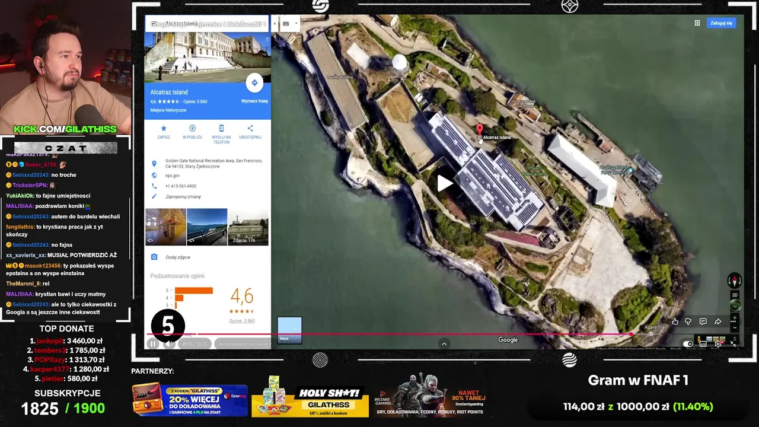The width and height of the screenshot is (759, 427).
Task: Expand the input tools dropdown arrow
Action: point(295,24)
